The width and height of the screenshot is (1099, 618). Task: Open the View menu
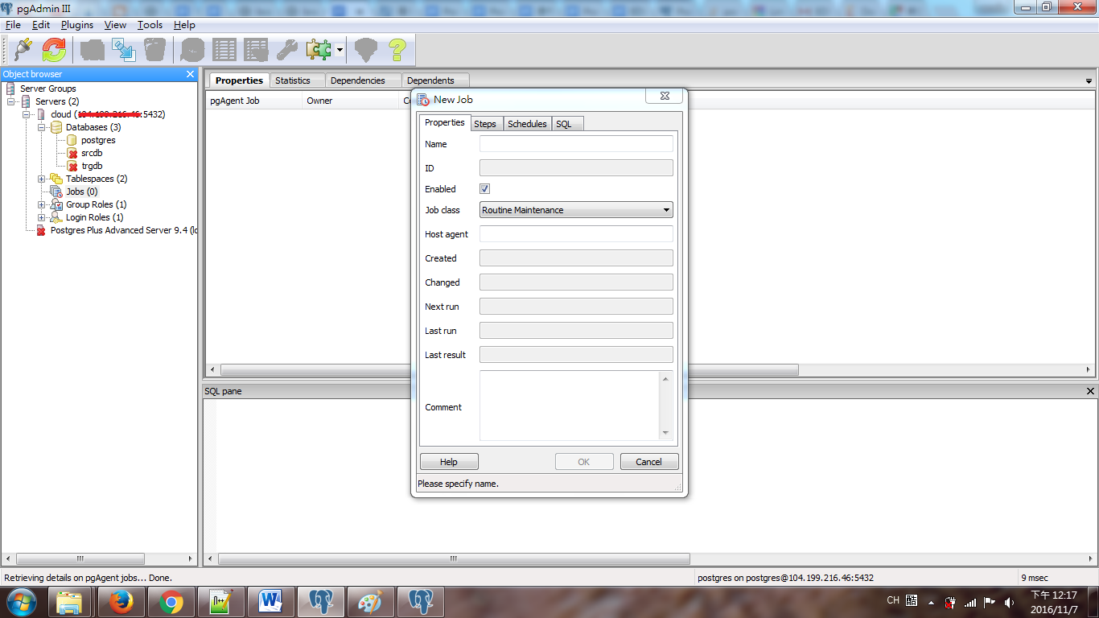[x=115, y=25]
